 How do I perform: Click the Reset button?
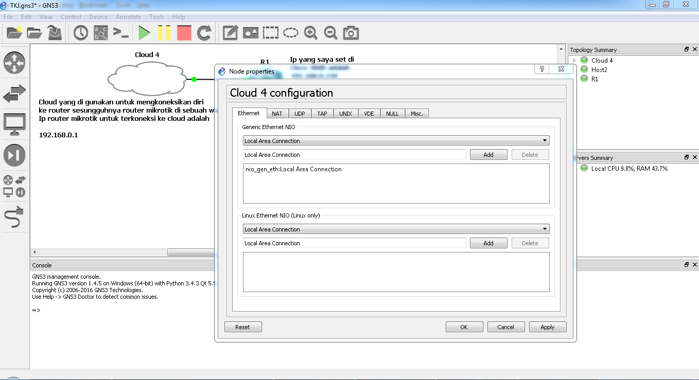[x=243, y=327]
